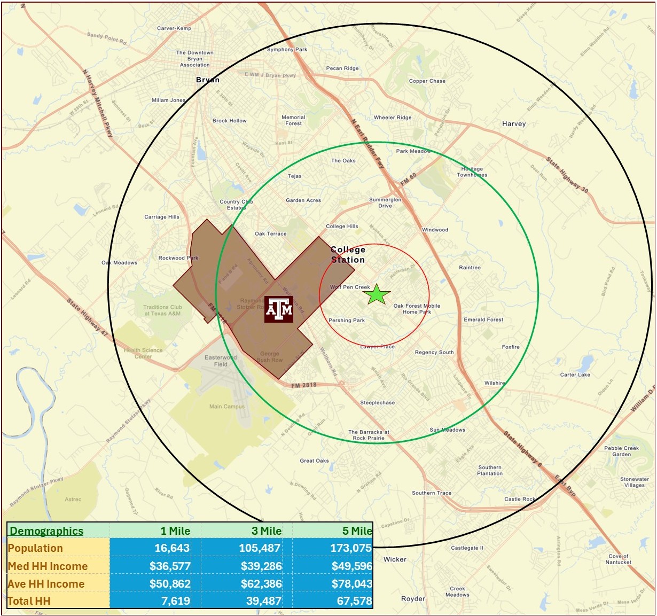The image size is (657, 616).
Task: Select the 1 Mile column header
Action: click(175, 531)
